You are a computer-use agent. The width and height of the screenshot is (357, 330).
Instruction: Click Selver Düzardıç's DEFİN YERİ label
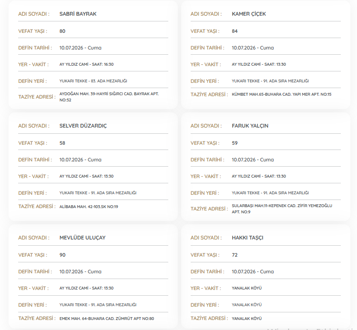(32, 193)
